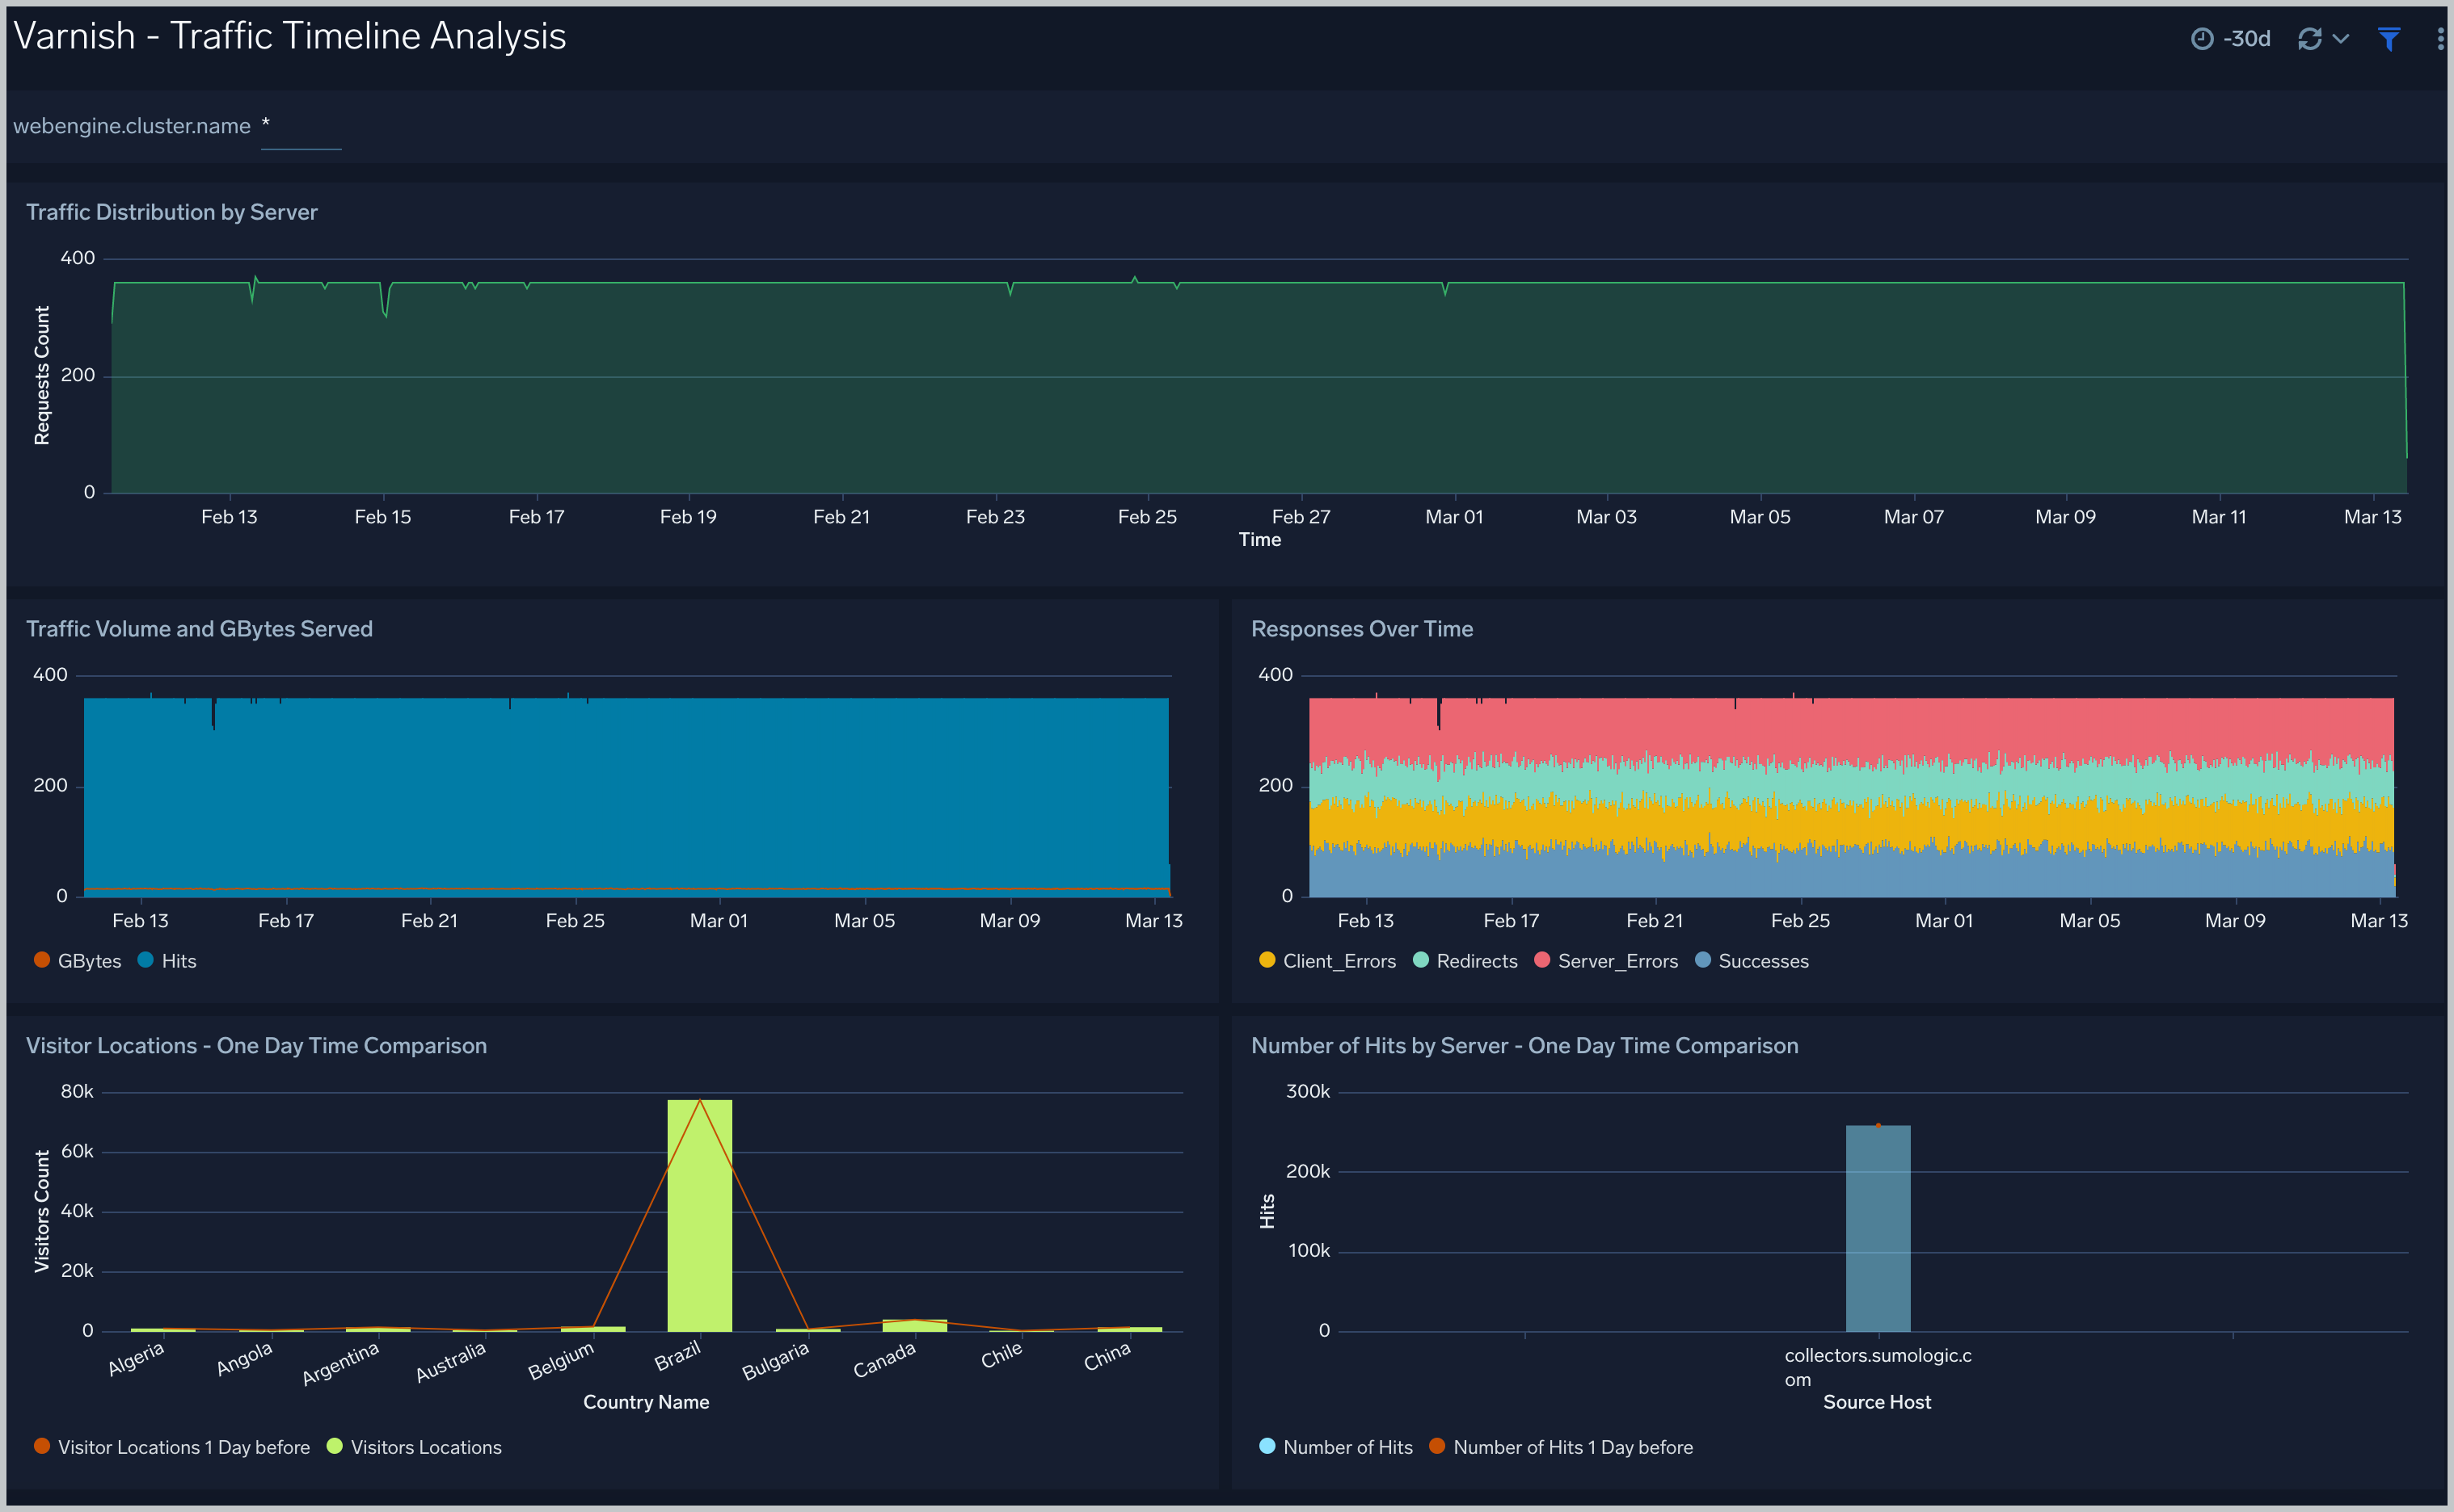Refresh the dashboard with the refresh icon
Screen dimensions: 2454x1512
click(x=2309, y=39)
